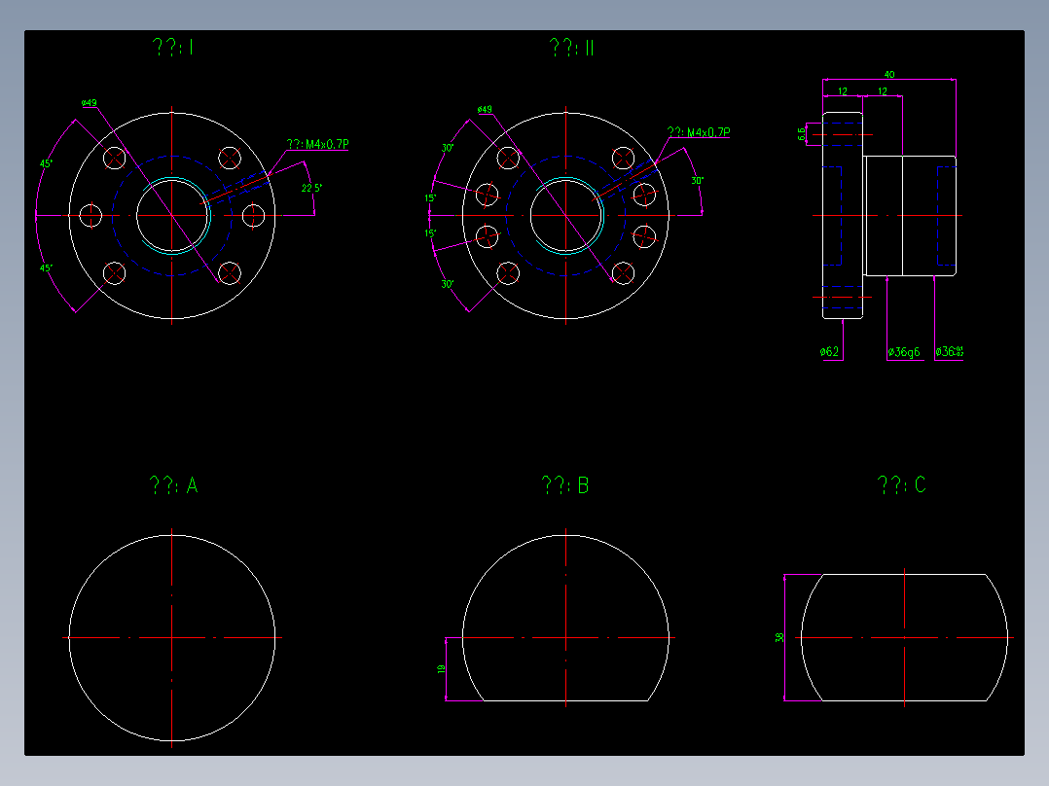Click the lower 15° angle label in view II
1049x786 pixels.
tap(430, 233)
